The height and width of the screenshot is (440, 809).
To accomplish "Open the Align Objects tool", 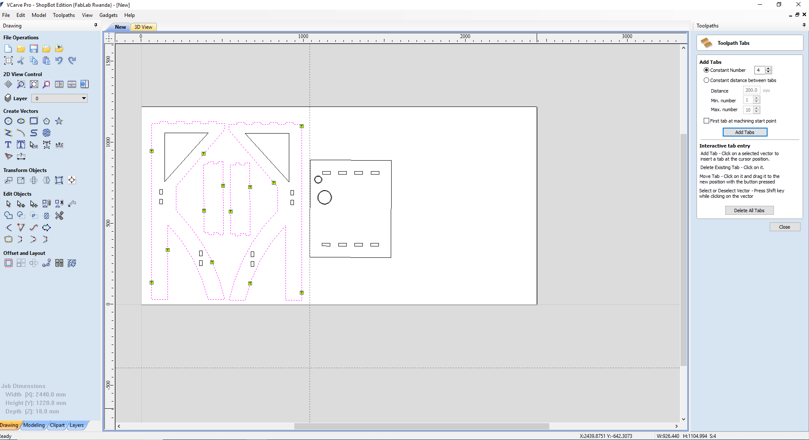I will point(72,180).
